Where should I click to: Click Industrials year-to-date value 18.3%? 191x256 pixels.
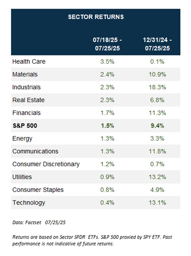click(x=157, y=87)
